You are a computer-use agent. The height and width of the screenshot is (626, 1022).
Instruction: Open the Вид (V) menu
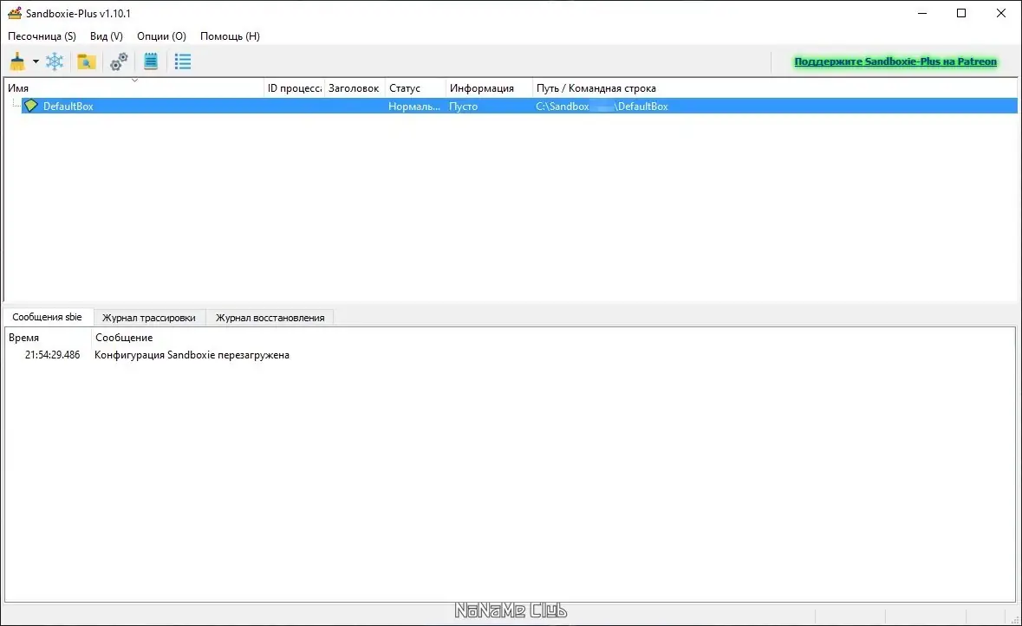coord(107,36)
